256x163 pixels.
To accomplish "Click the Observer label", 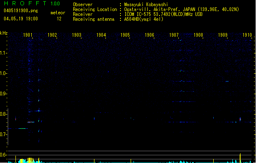I will pyautogui.click(x=83, y=4).
